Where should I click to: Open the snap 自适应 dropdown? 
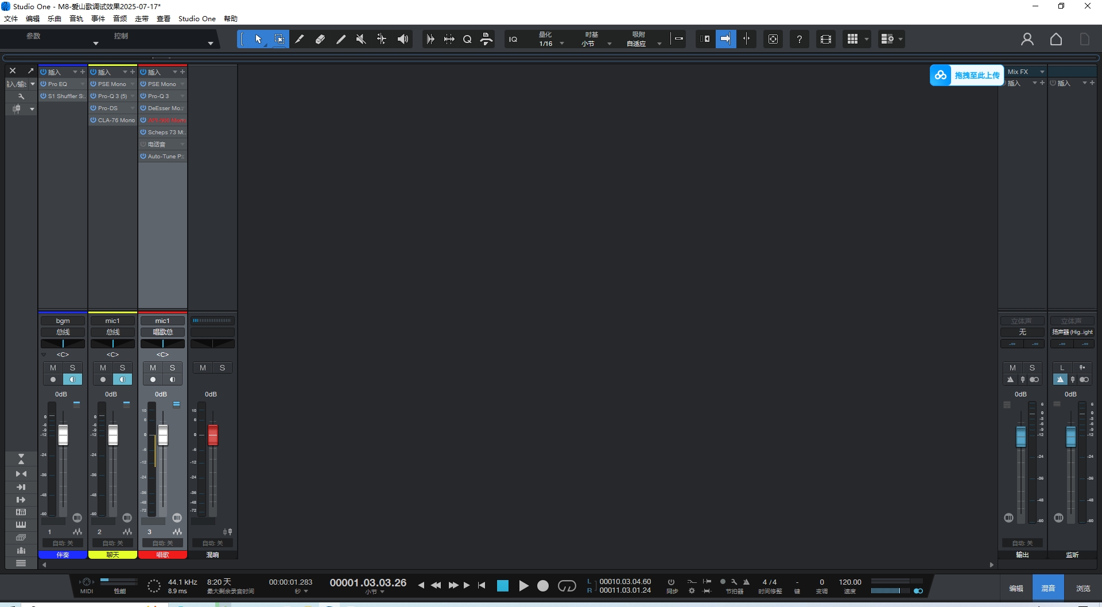(x=659, y=44)
